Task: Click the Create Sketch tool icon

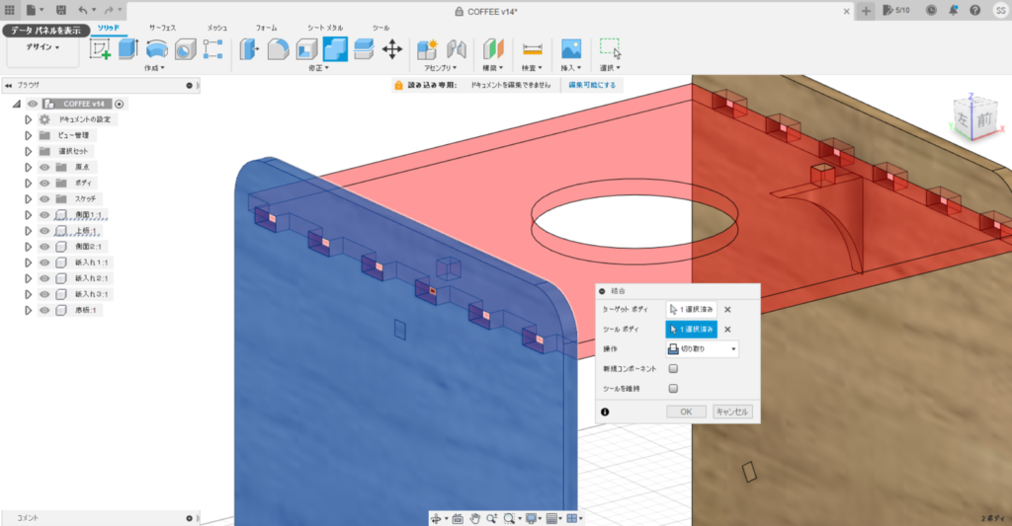Action: pos(100,48)
